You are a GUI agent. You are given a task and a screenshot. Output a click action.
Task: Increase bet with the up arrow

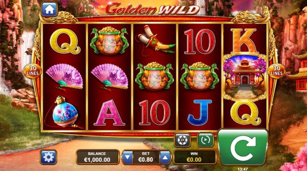pyautogui.click(x=165, y=157)
